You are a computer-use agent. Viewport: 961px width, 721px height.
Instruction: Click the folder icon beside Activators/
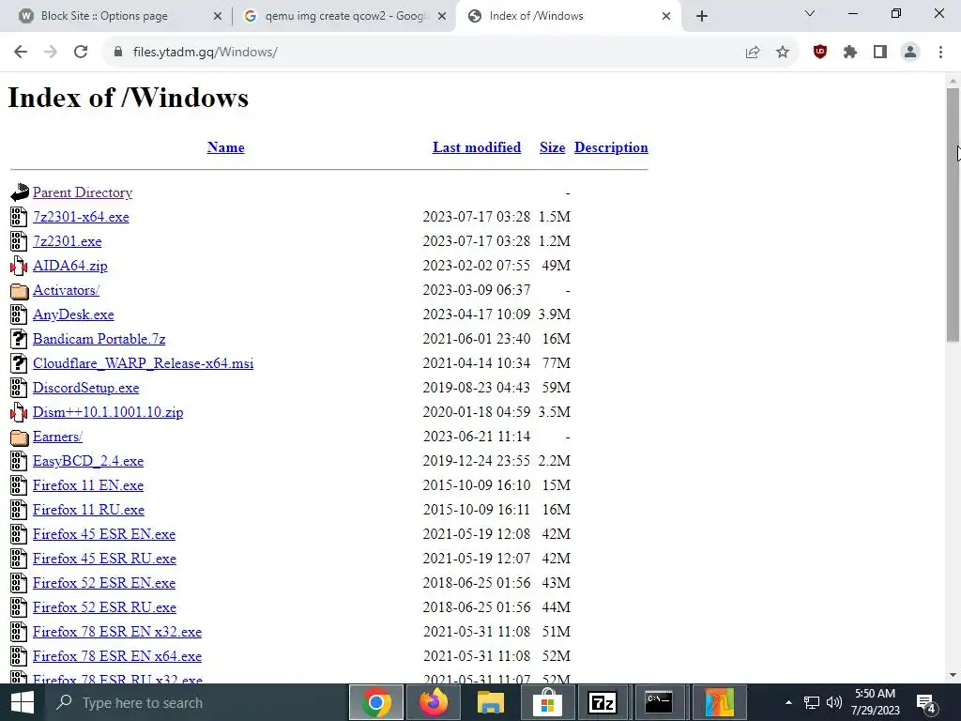point(19,290)
